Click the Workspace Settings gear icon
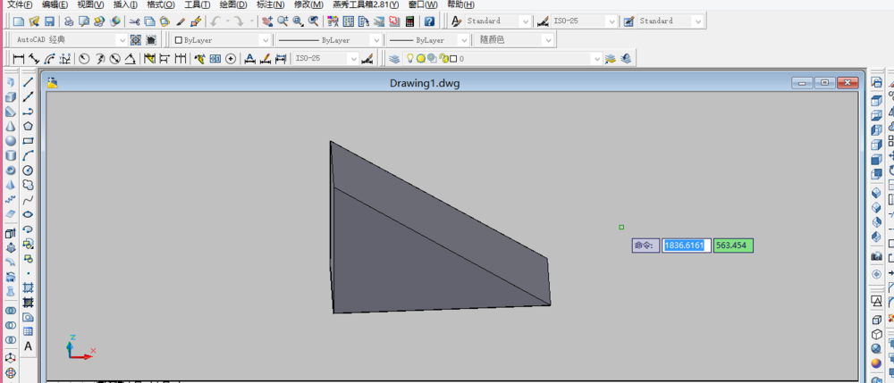Image resolution: width=894 pixels, height=383 pixels. coord(136,40)
